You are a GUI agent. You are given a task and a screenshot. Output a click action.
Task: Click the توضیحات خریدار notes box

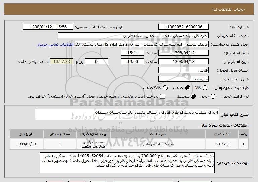point(127,163)
